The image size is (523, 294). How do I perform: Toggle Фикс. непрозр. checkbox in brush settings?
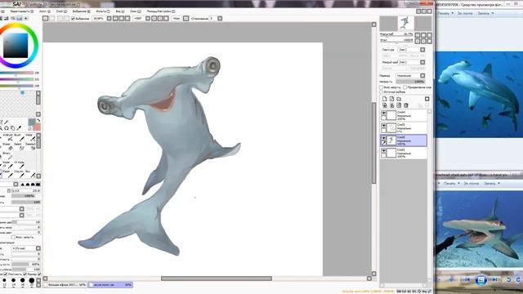(13, 238)
